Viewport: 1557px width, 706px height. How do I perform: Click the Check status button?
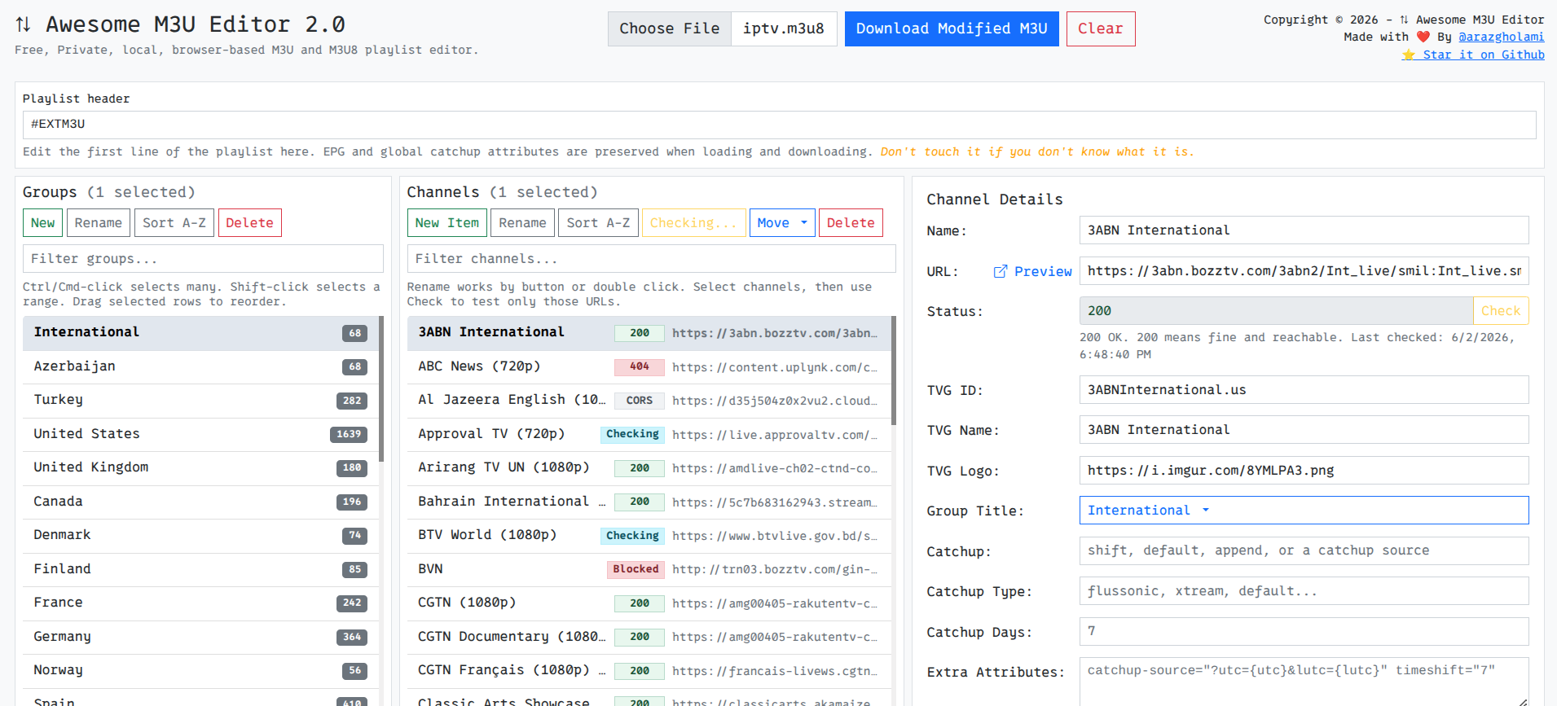(1501, 310)
